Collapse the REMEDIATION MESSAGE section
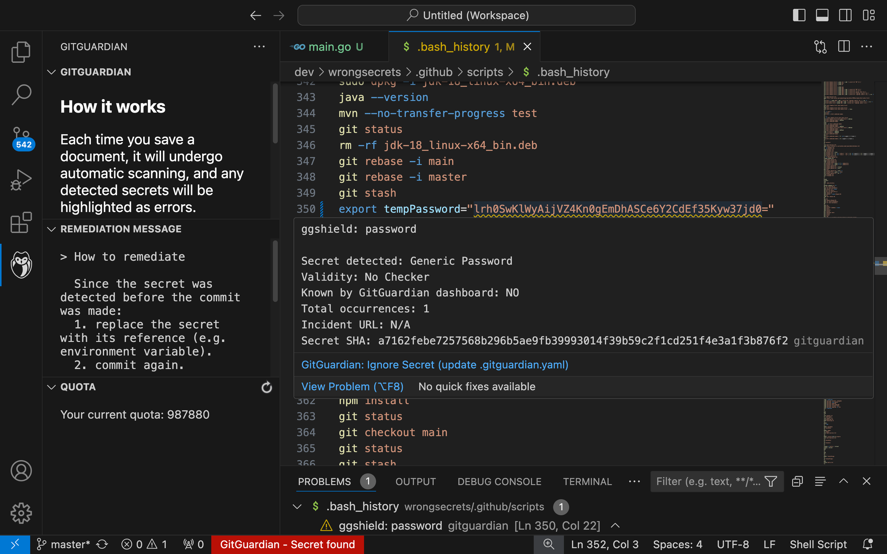This screenshot has width=887, height=554. pyautogui.click(x=51, y=229)
